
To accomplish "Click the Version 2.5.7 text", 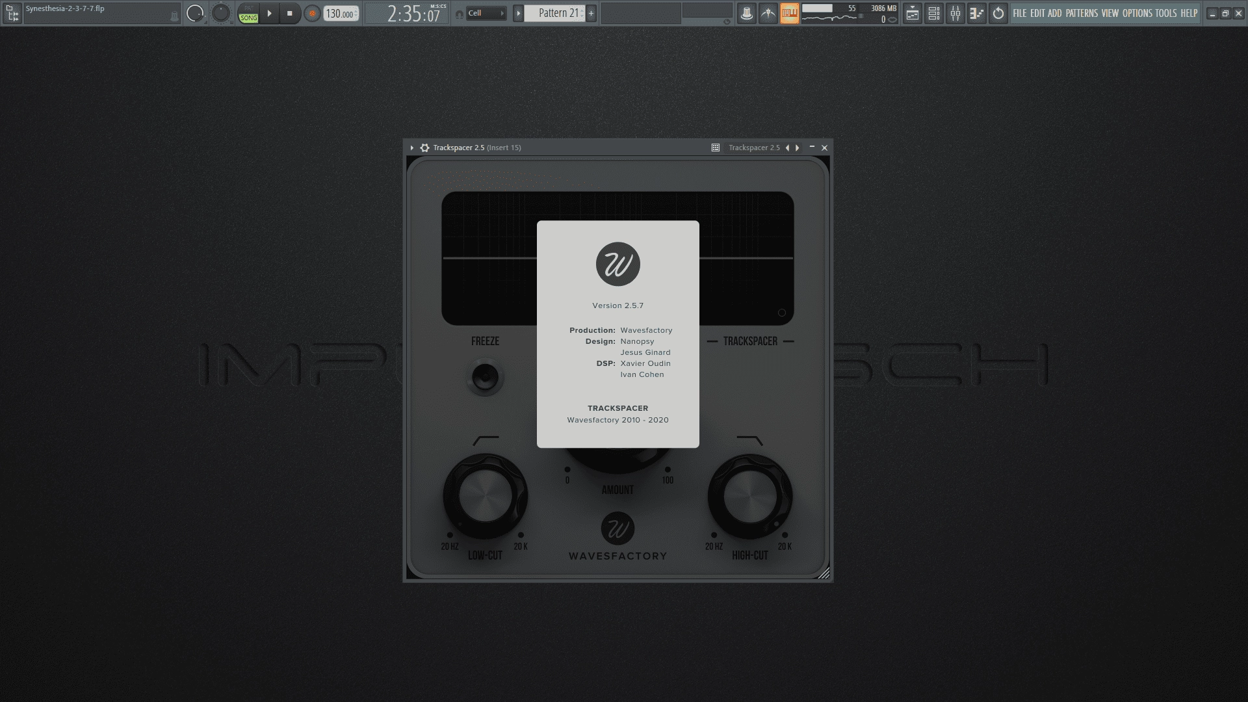I will (618, 305).
